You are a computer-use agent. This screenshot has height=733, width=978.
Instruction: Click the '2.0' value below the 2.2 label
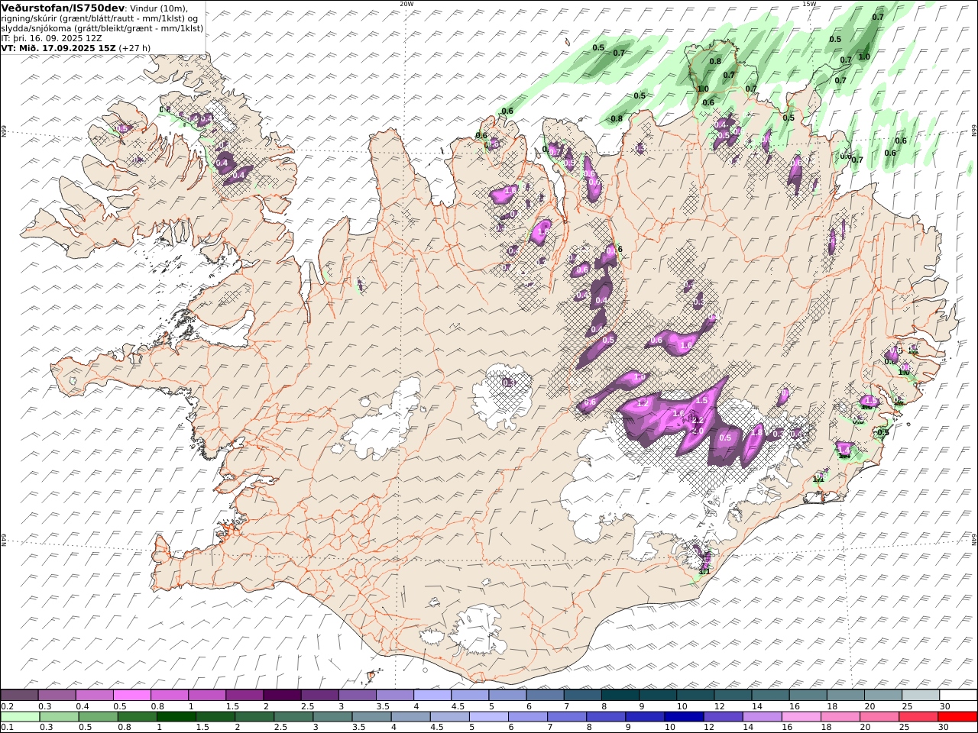coord(697,431)
